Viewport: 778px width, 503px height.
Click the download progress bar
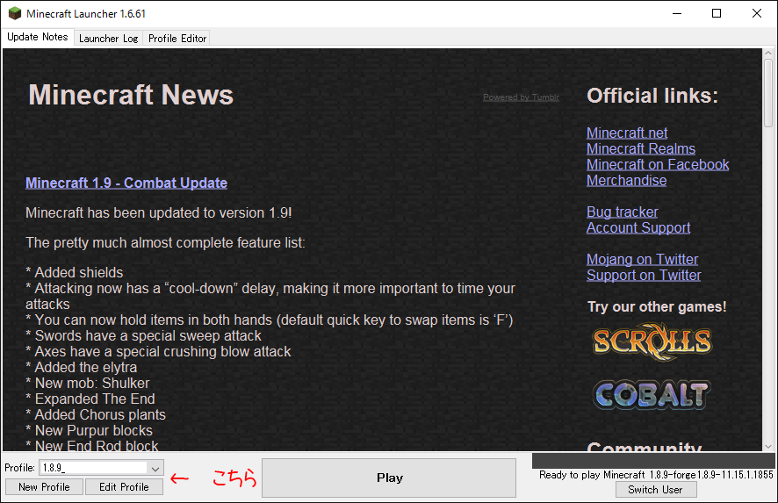pos(653,461)
